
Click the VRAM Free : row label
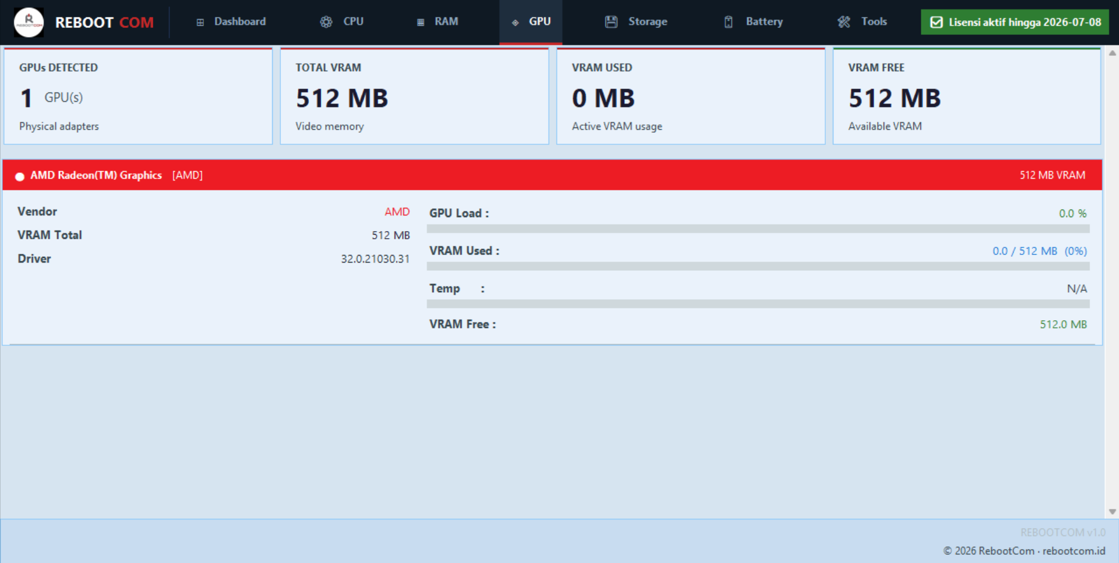[x=463, y=324]
